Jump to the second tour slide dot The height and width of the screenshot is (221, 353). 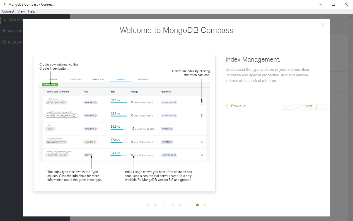(156, 205)
